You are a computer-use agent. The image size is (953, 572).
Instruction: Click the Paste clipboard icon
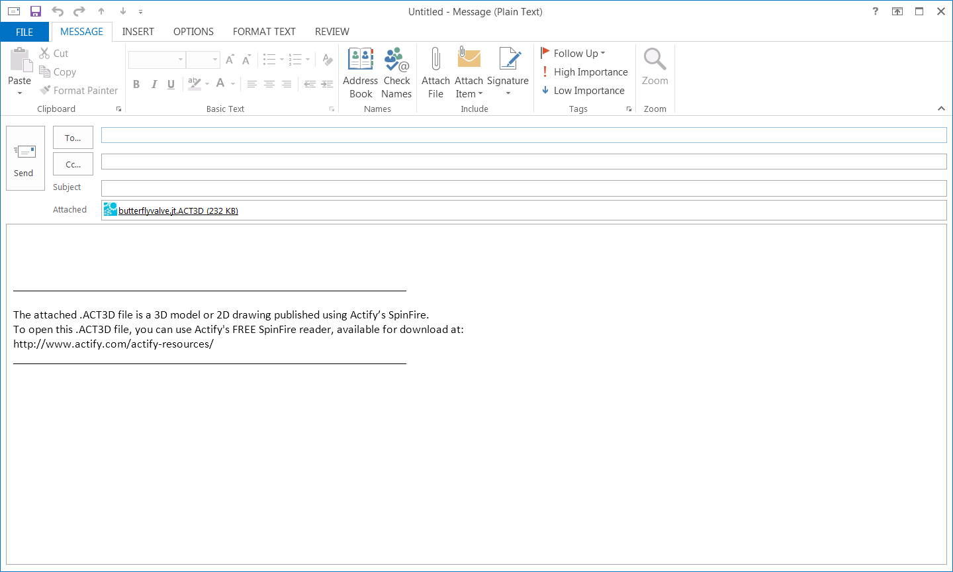[20, 61]
